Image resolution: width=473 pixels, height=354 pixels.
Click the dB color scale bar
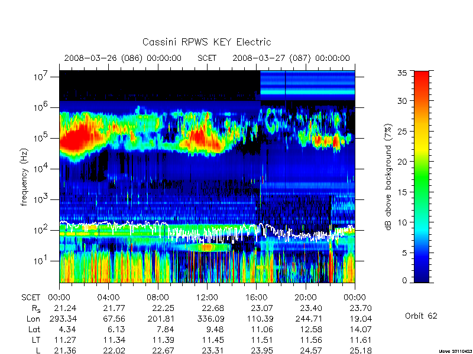click(x=422, y=176)
